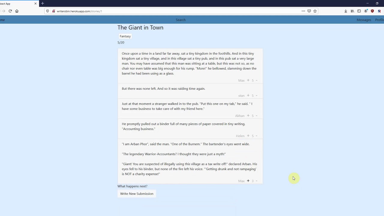This screenshot has height=216, width=384.
Task: Downvote Akhan's submission with the minus
Action: coord(256,115)
